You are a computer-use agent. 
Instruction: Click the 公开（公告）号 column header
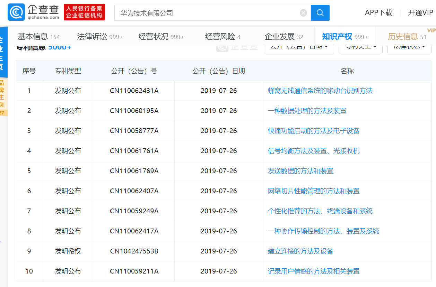coord(134,71)
